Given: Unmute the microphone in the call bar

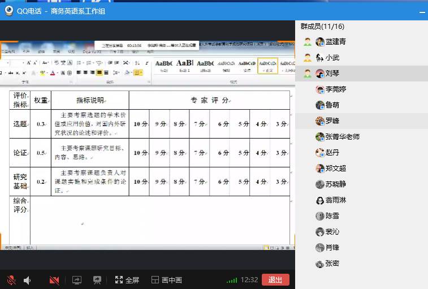Looking at the screenshot, I should 11,280.
